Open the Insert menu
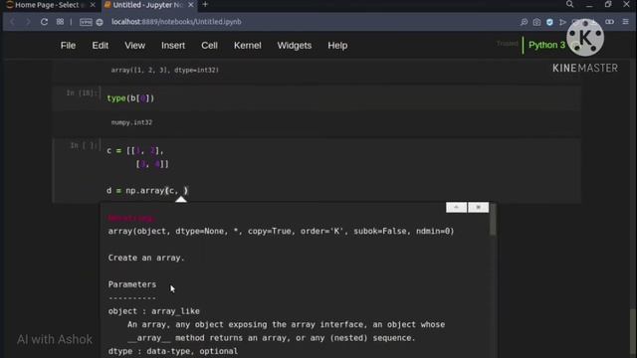 click(173, 46)
